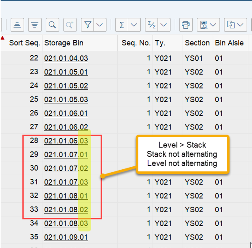
Task: Click the Views list icon
Action: point(204,25)
